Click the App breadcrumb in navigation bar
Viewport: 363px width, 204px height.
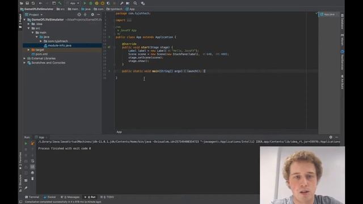pos(130,9)
